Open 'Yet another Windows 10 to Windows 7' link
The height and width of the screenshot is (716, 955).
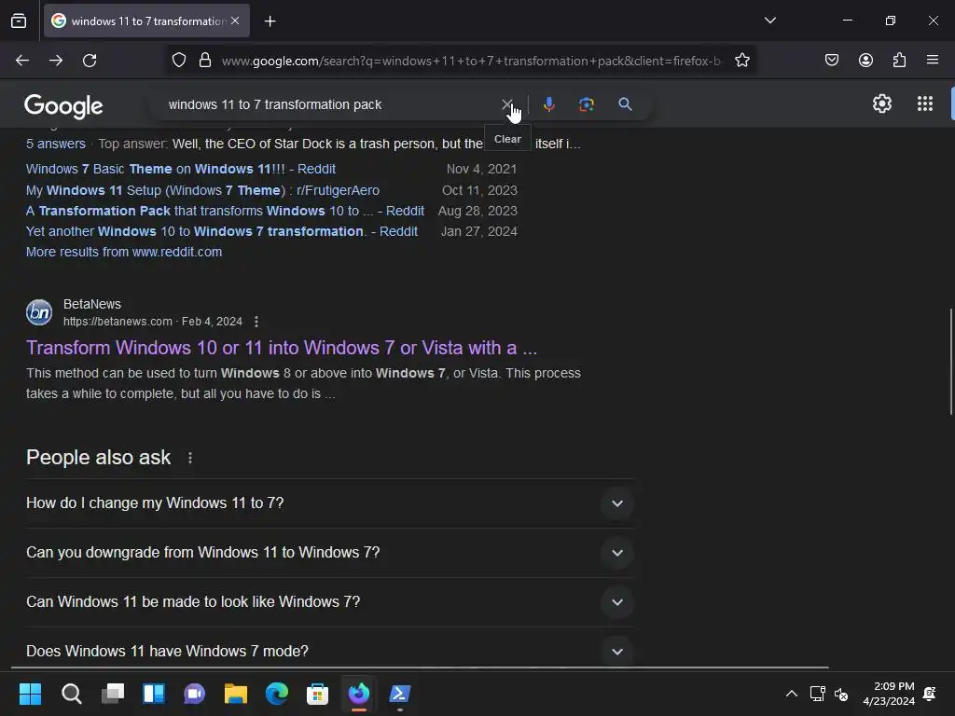tap(222, 231)
